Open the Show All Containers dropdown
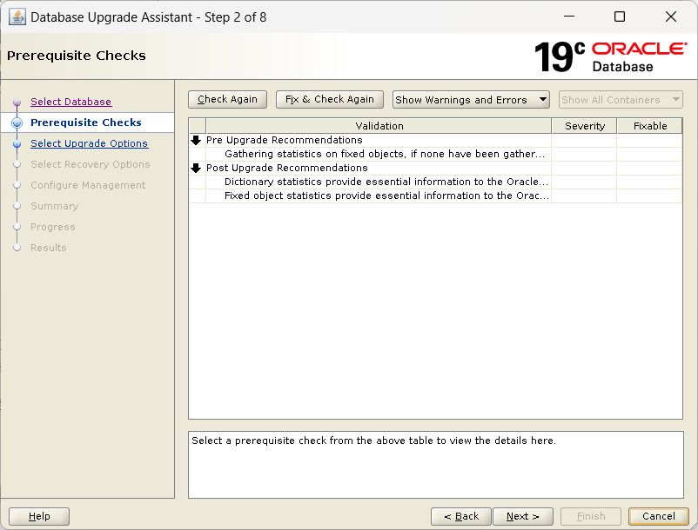698x530 pixels. tap(621, 100)
